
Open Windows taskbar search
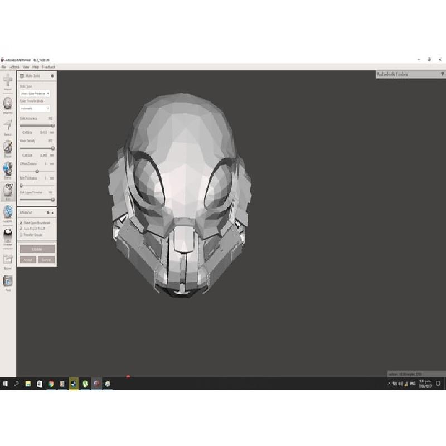(17, 384)
